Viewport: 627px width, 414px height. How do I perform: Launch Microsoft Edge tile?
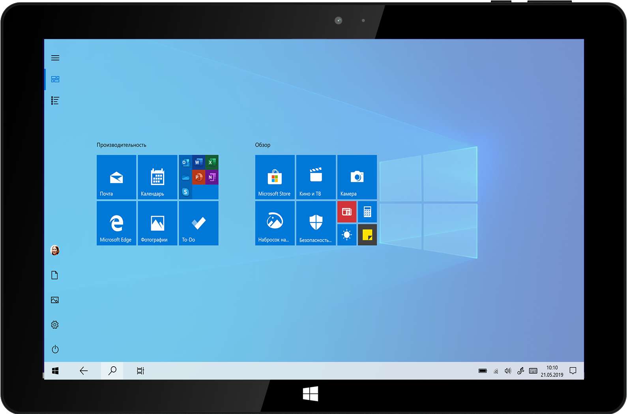click(116, 223)
